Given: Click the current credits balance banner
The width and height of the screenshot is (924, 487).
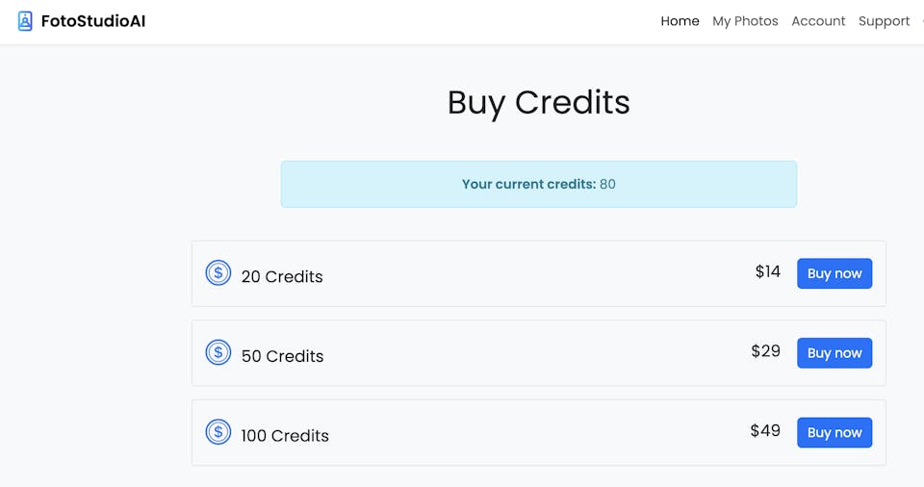Looking at the screenshot, I should 538,184.
